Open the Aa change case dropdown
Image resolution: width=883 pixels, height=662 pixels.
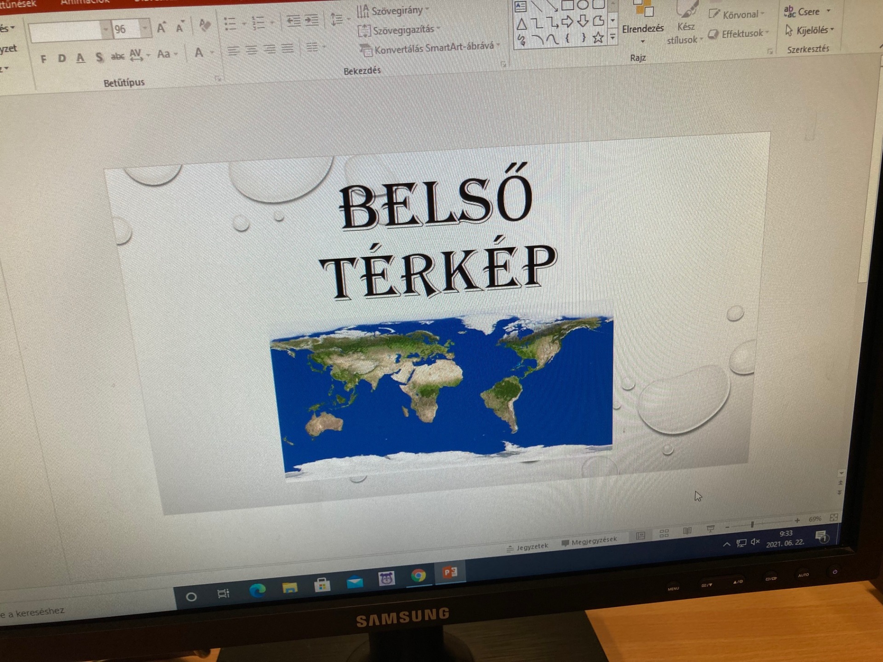(x=166, y=54)
